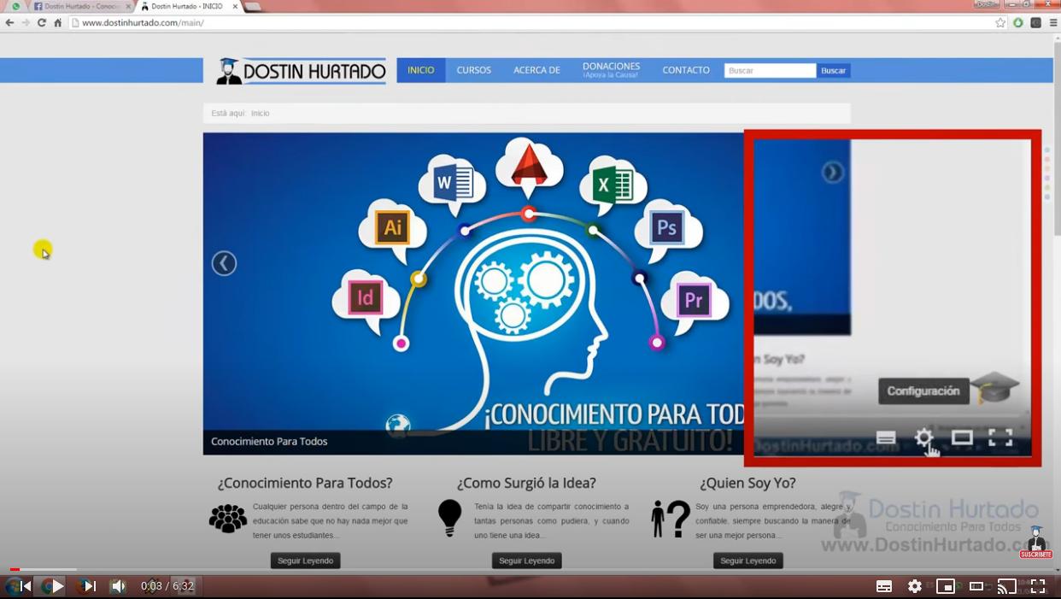1061x599 pixels.
Task: Click the blue Buscar button
Action: pyautogui.click(x=834, y=71)
